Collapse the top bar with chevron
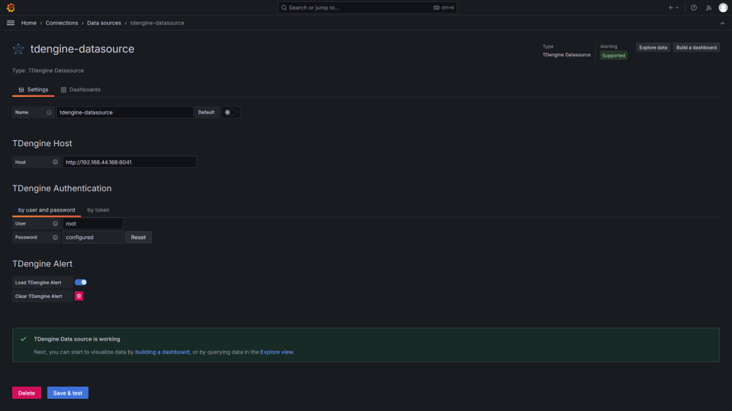732x411 pixels. (x=723, y=23)
